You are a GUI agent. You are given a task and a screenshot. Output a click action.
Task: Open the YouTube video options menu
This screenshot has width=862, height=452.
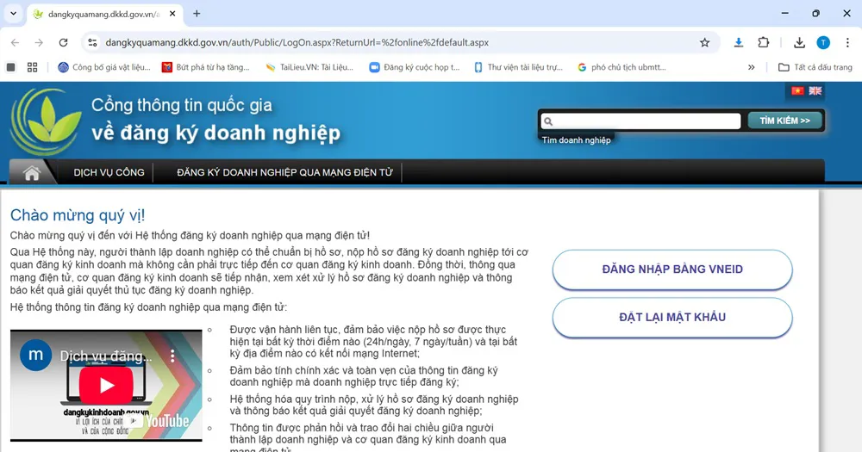click(172, 356)
